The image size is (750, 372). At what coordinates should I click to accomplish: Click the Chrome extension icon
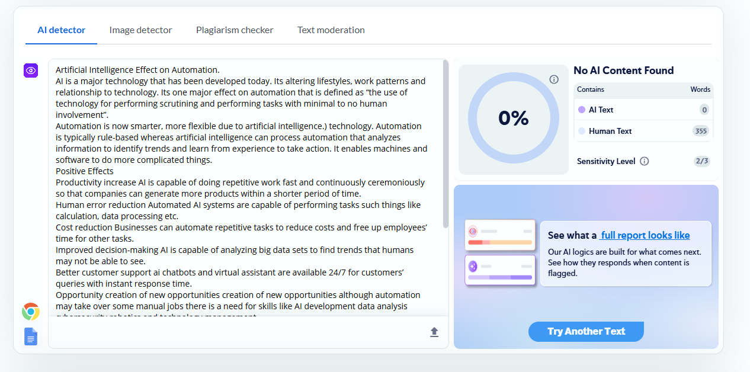pos(31,312)
